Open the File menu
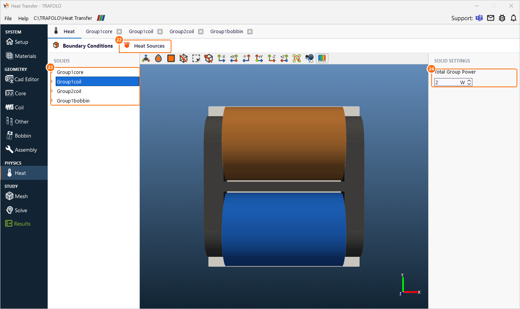This screenshot has width=520, height=309. 8,18
